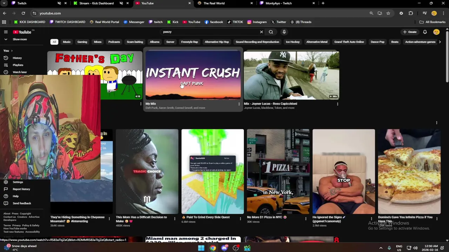Open the browser apps grid icon
449x252 pixels.
(4, 22)
